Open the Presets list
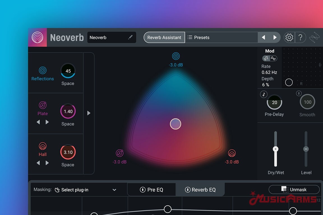The image size is (323, 215). coord(222,37)
